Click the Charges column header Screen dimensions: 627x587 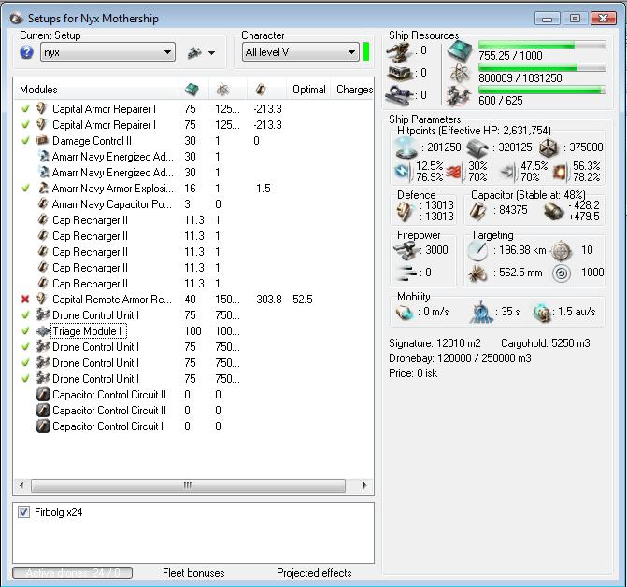click(354, 90)
